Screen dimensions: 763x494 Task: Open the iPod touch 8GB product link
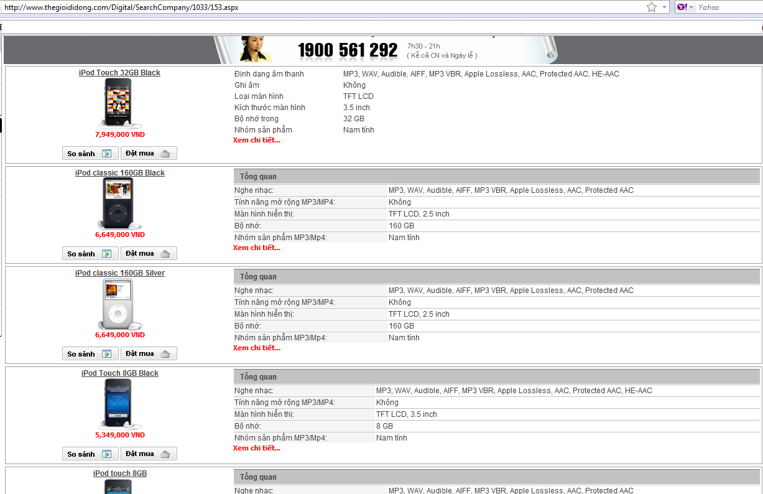click(120, 473)
